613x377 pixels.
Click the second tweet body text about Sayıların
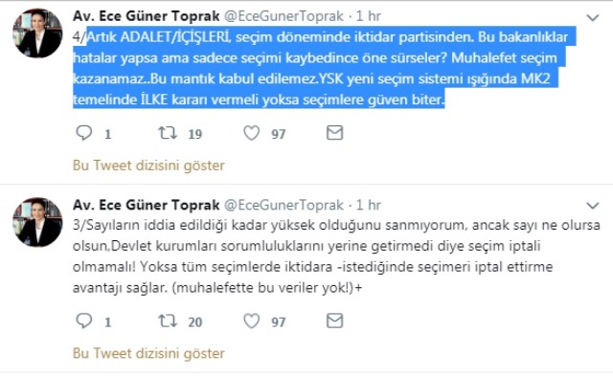(336, 256)
